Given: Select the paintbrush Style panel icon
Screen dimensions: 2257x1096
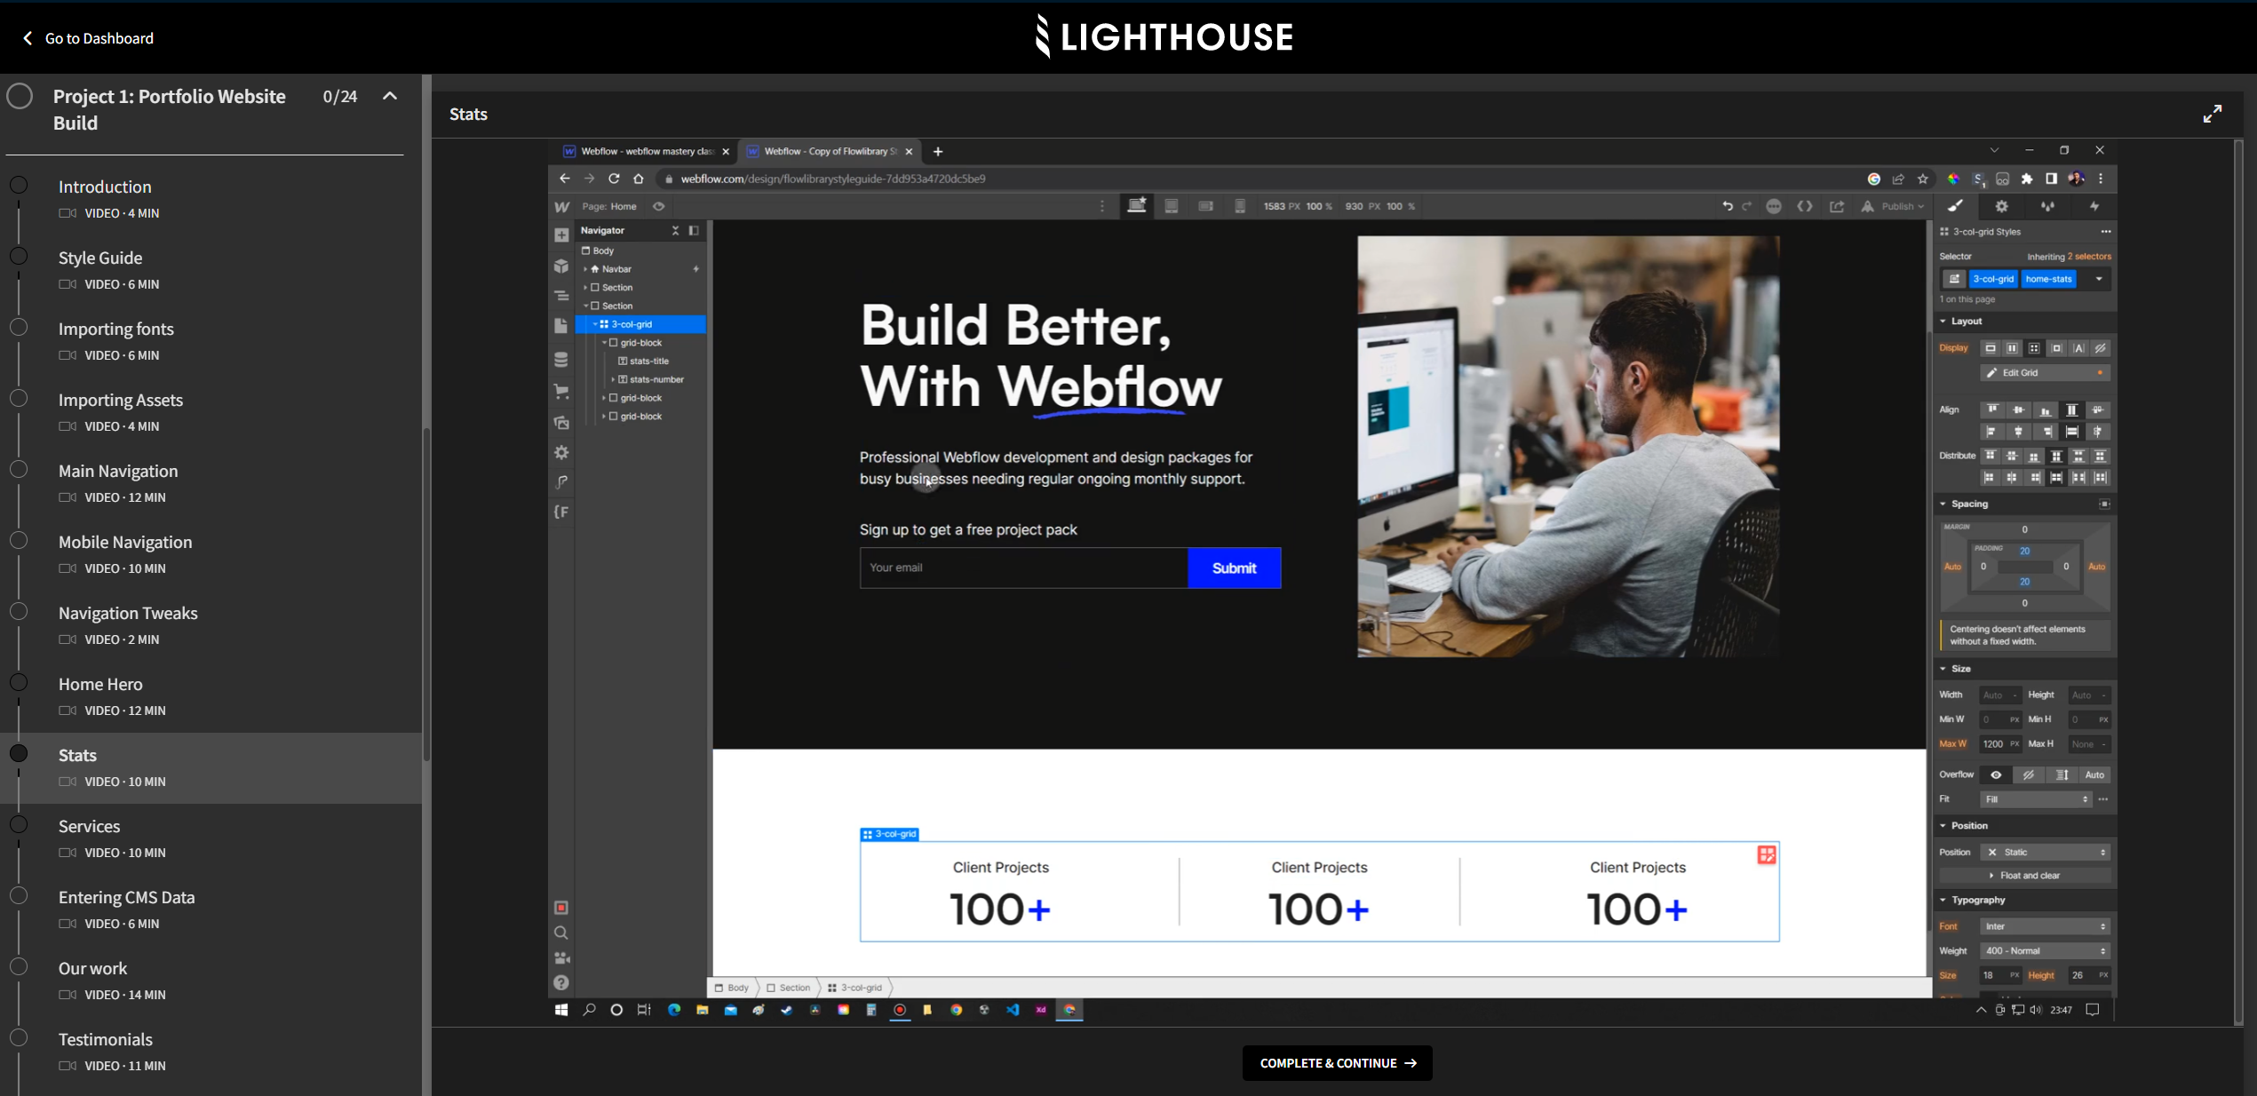Looking at the screenshot, I should coord(1956,206).
